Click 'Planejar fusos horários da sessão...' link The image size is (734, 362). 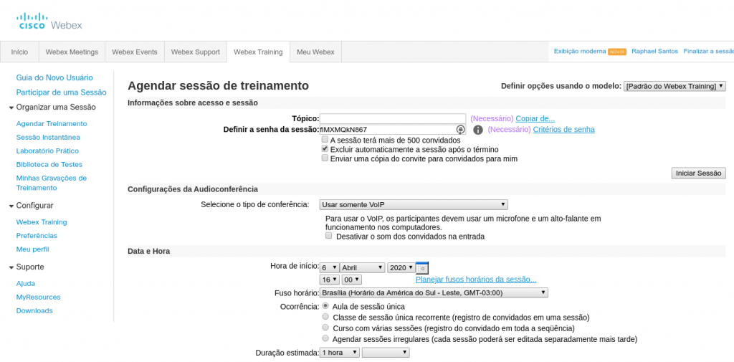click(476, 280)
